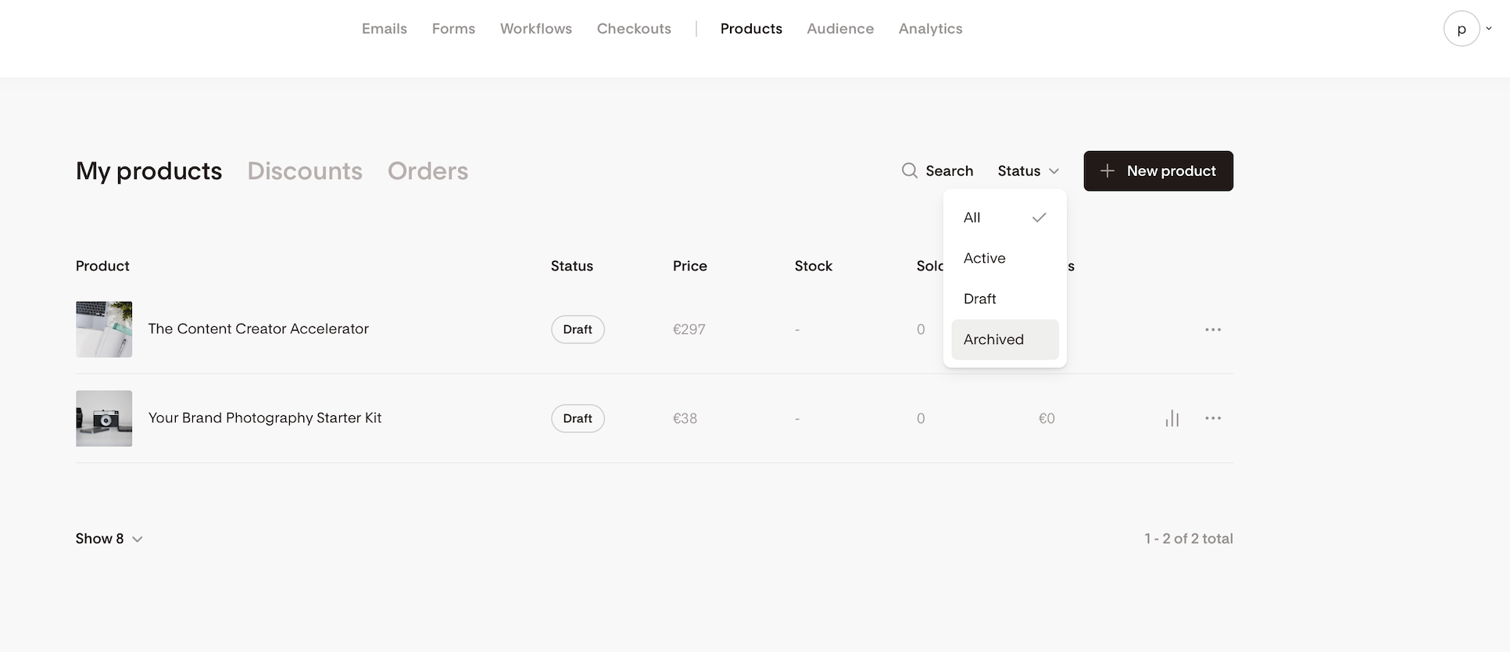Image resolution: width=1510 pixels, height=652 pixels.
Task: Click the Search label
Action: [x=949, y=170]
